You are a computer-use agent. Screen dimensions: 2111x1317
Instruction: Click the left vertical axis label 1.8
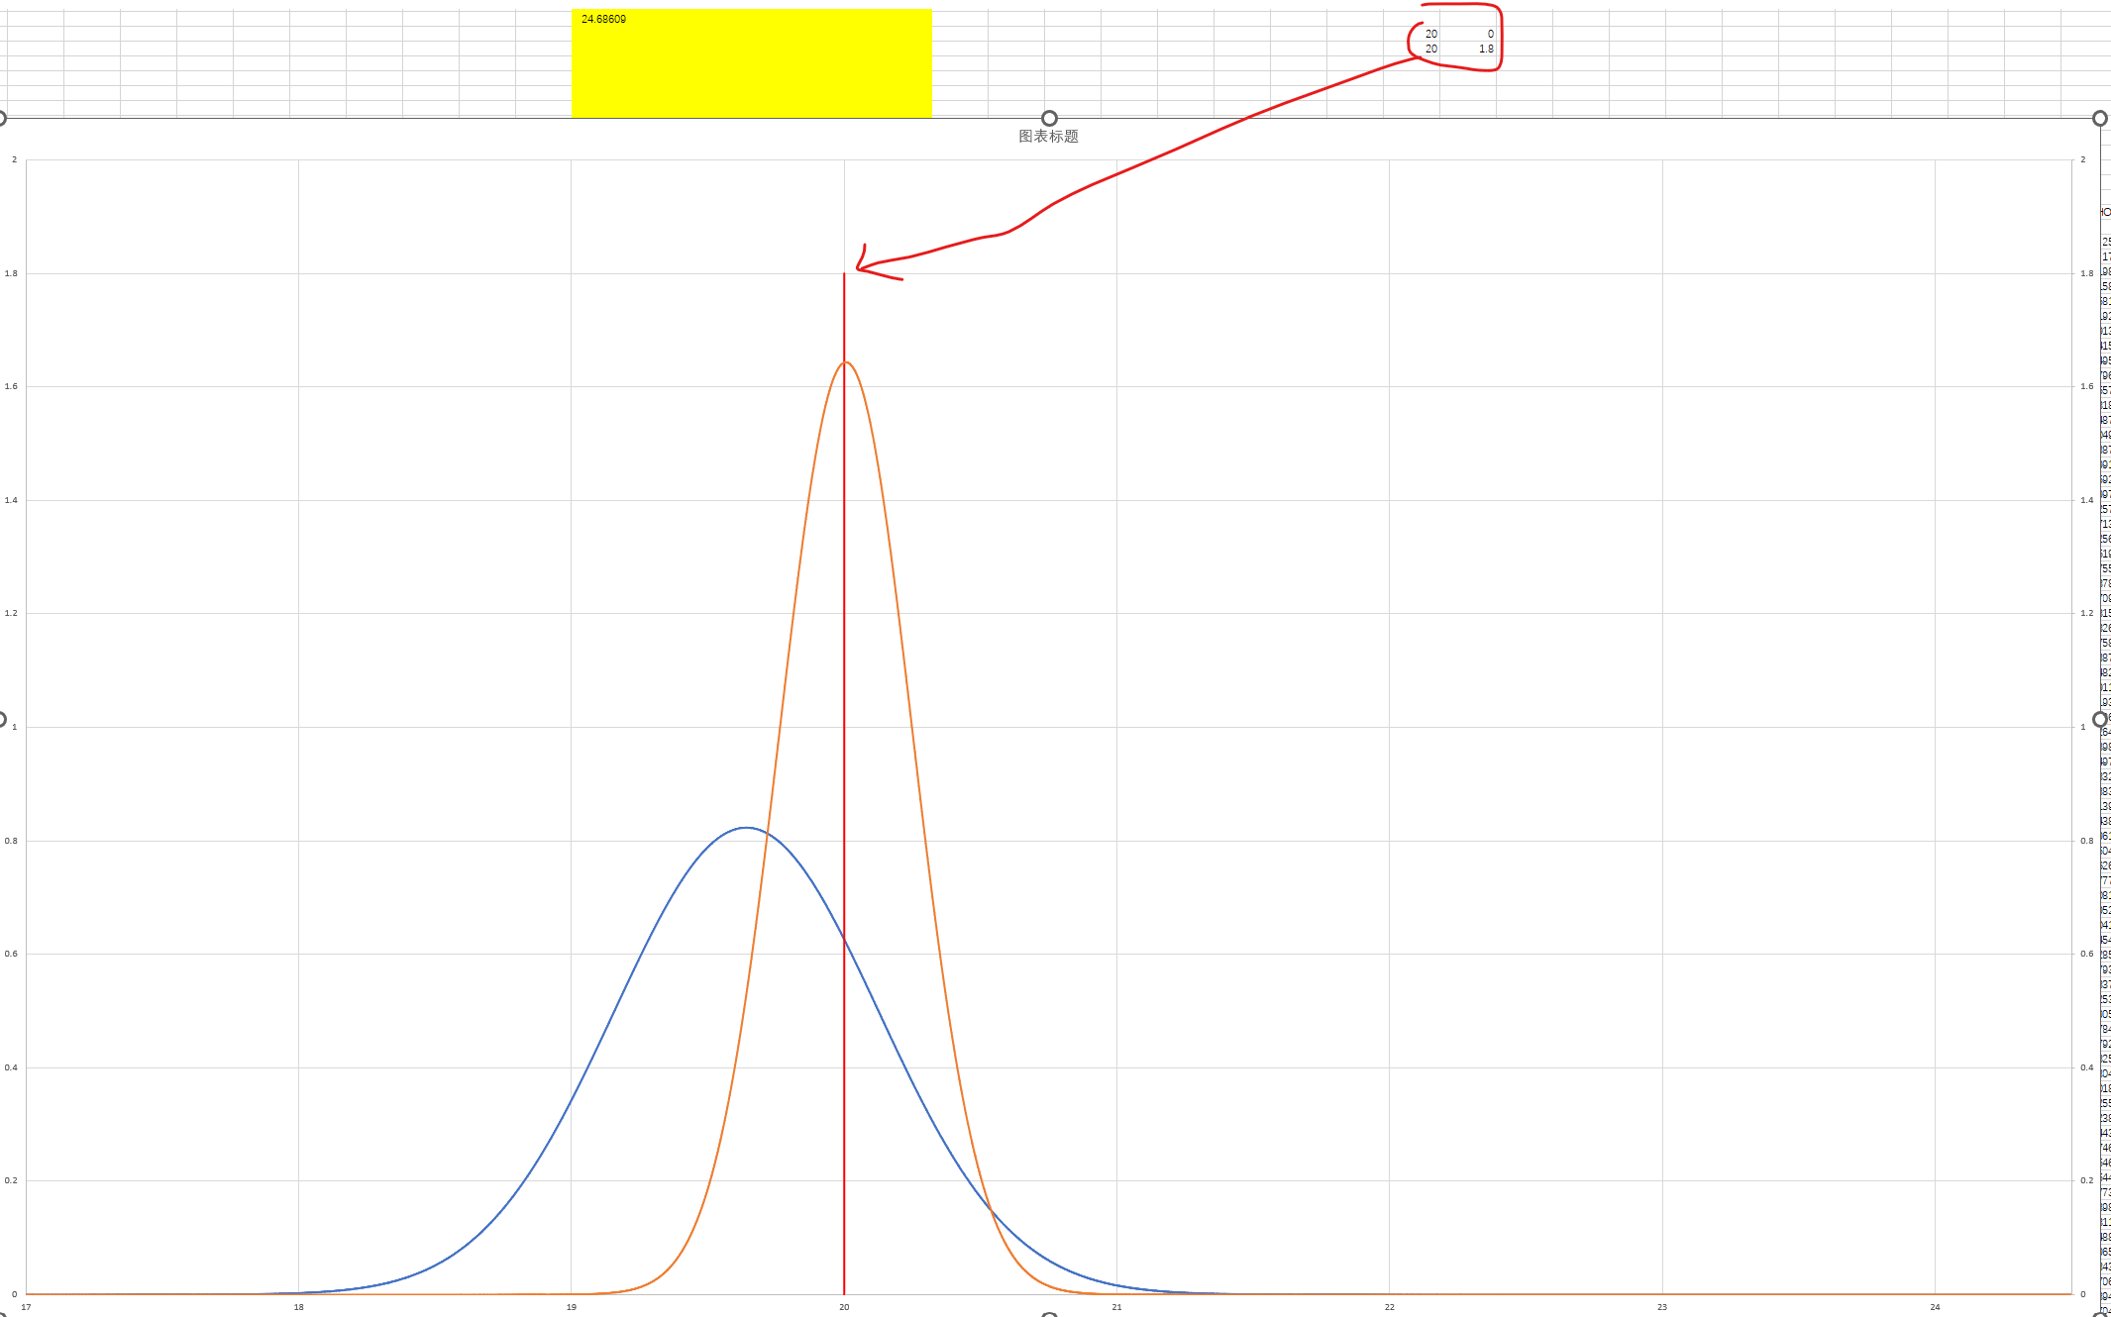click(x=11, y=273)
